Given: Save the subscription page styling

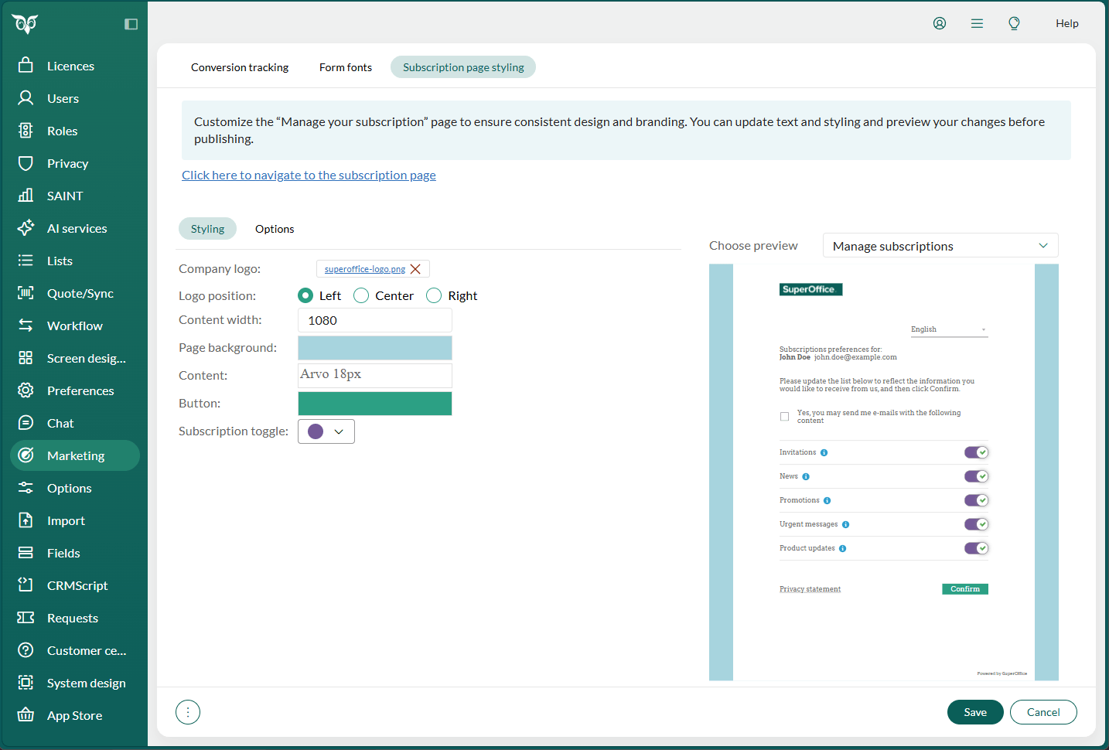Looking at the screenshot, I should pos(975,712).
